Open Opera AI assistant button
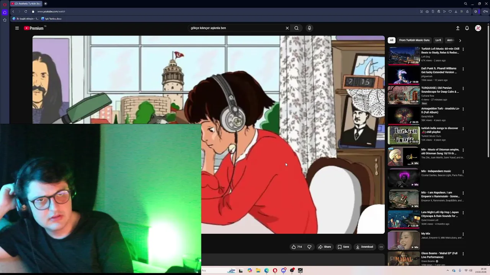The image size is (490, 275). 485,11
